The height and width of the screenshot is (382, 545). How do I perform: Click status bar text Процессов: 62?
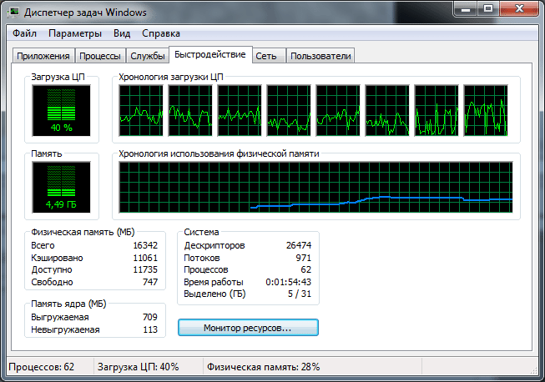[42, 367]
